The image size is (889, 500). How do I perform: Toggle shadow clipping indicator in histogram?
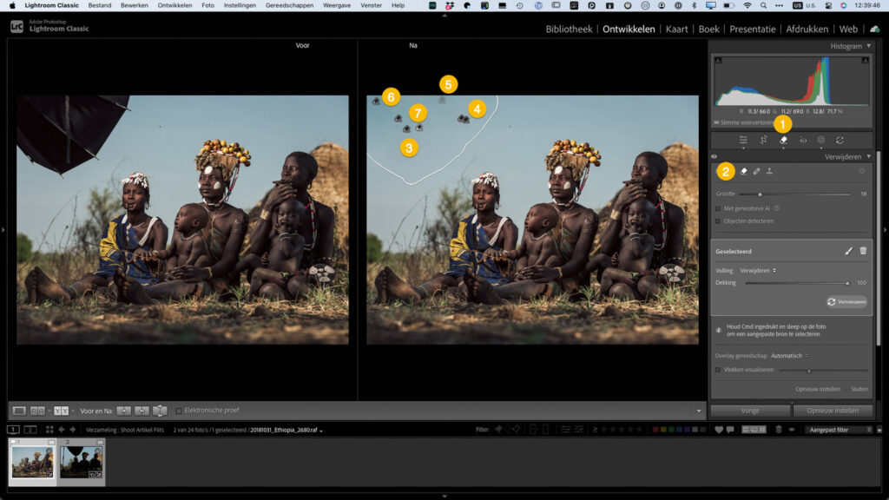pos(718,60)
